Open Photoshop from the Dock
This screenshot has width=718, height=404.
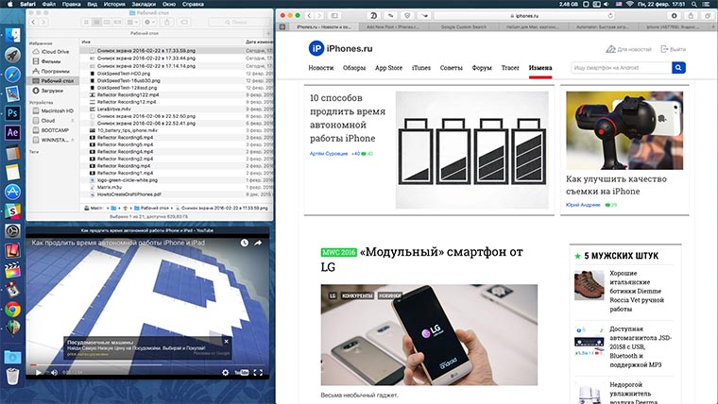pyautogui.click(x=12, y=112)
